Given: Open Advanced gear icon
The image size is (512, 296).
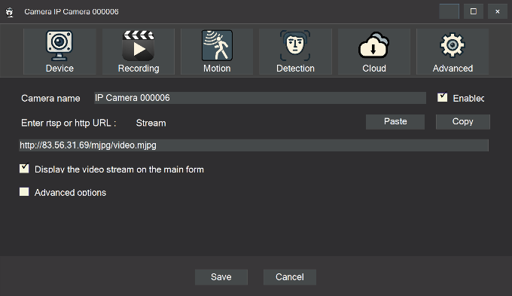Looking at the screenshot, I should pyautogui.click(x=453, y=45).
